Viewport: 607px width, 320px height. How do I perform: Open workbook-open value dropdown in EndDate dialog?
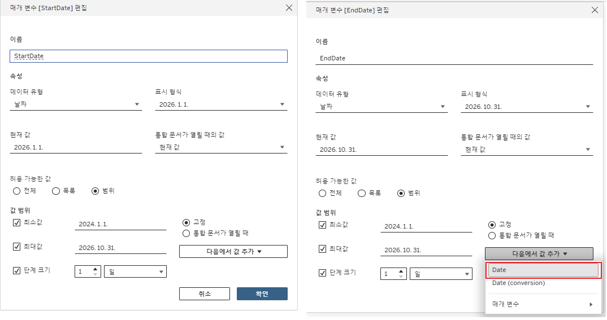click(x=527, y=150)
